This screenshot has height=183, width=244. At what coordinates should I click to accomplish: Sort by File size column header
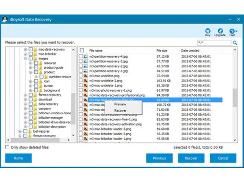click(x=162, y=51)
